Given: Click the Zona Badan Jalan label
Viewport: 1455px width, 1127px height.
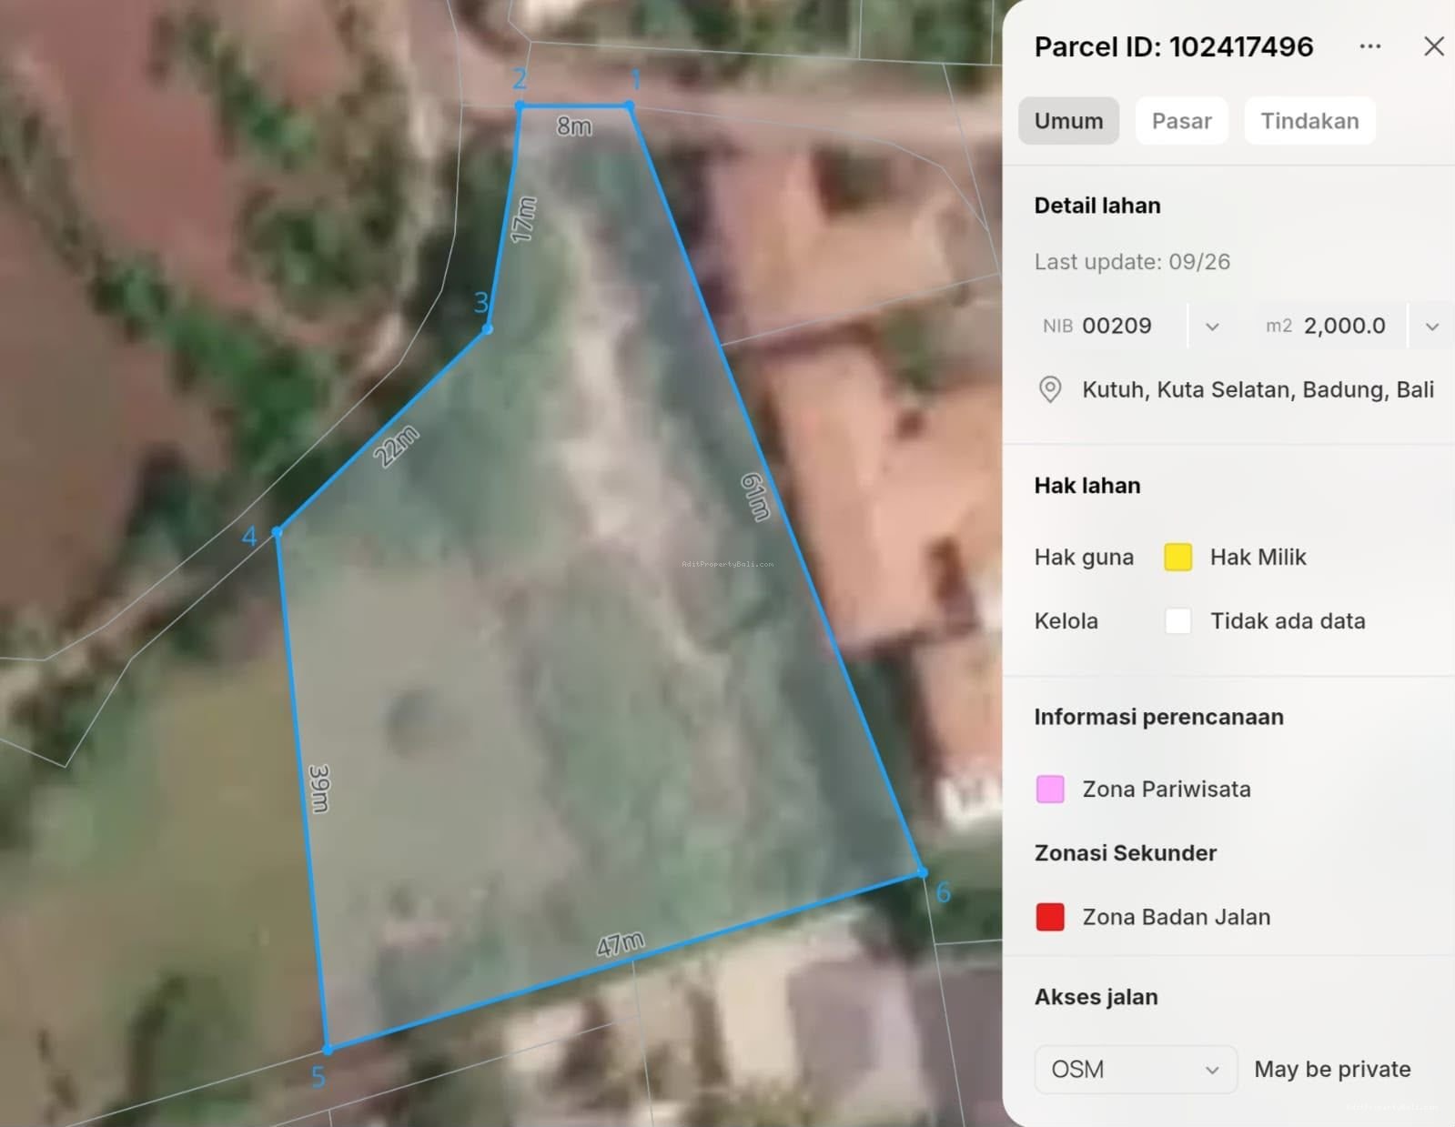Looking at the screenshot, I should tap(1177, 917).
